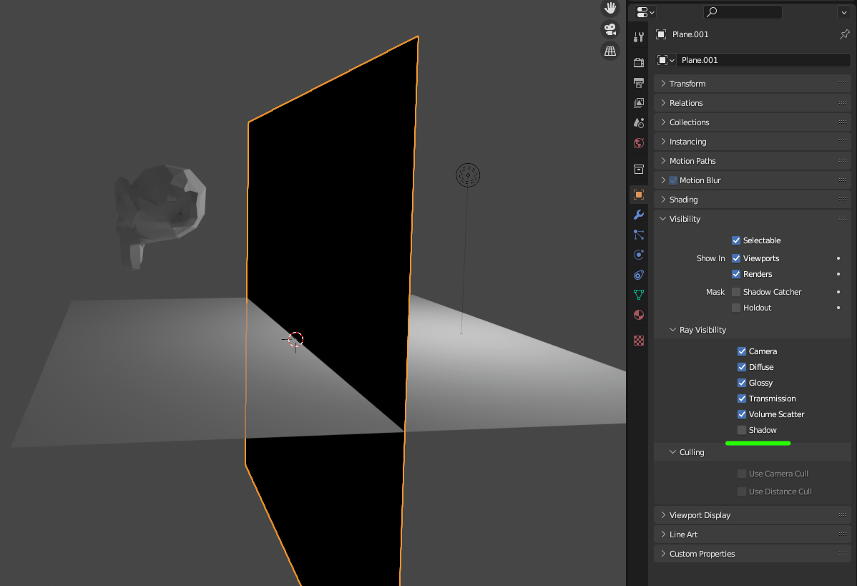The height and width of the screenshot is (586, 857).
Task: Enable the Shadow Catcher mask
Action: pos(735,291)
